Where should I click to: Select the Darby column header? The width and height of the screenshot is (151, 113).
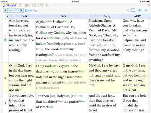(107, 16)
